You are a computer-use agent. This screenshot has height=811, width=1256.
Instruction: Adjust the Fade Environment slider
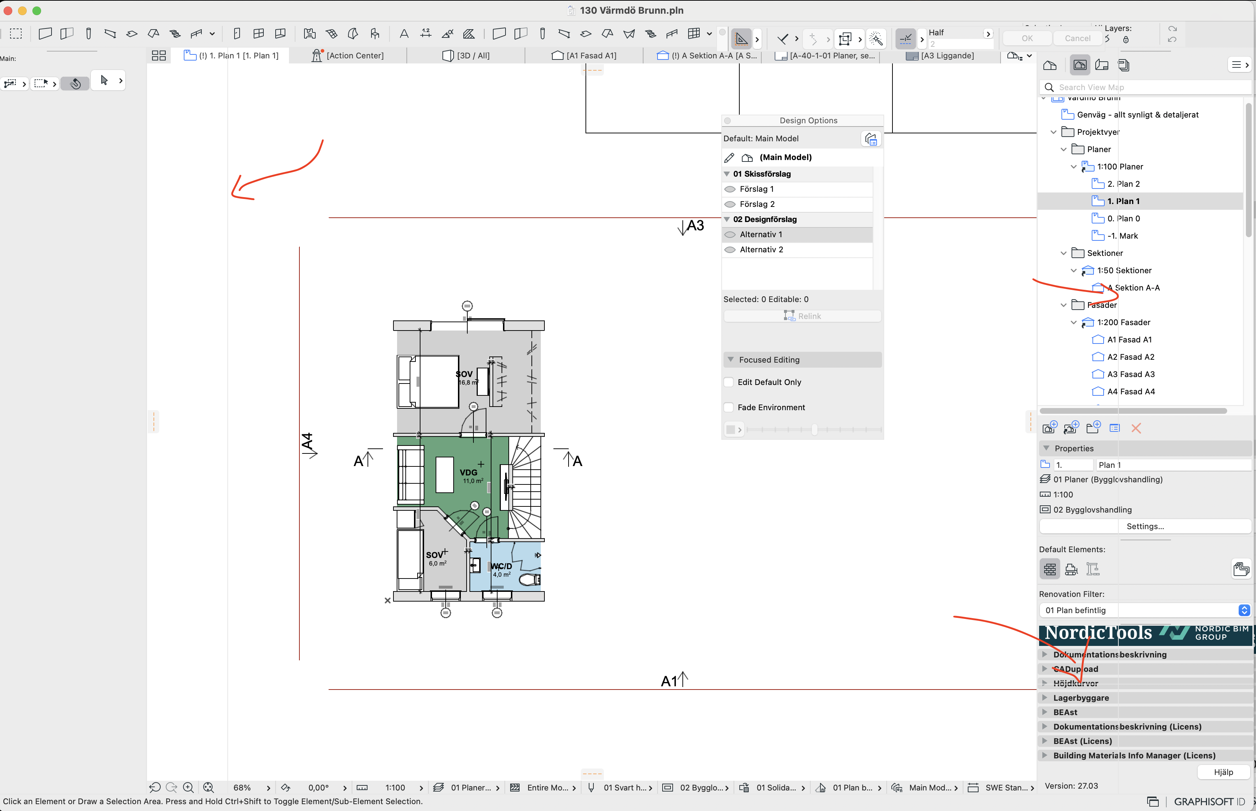[814, 430]
